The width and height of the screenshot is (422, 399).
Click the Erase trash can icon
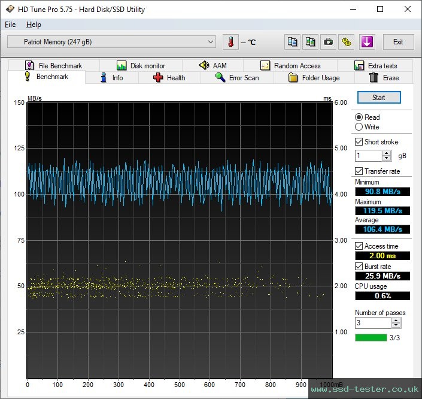pyautogui.click(x=374, y=78)
